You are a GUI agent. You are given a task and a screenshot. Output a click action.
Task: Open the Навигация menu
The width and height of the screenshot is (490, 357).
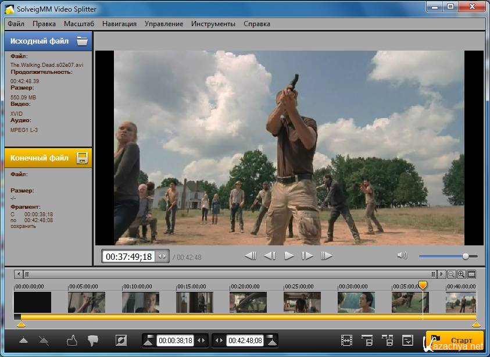tap(119, 24)
